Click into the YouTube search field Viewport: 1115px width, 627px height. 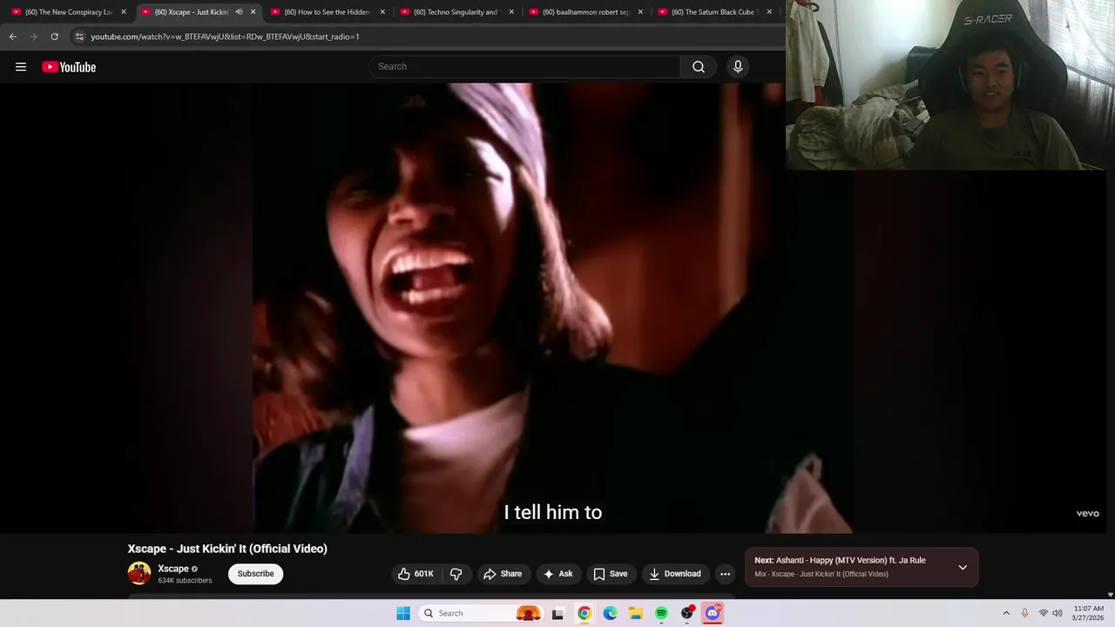point(525,67)
